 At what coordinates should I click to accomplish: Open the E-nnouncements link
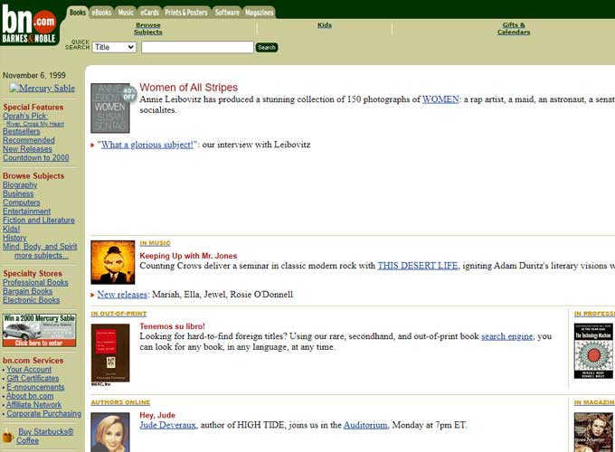(35, 387)
